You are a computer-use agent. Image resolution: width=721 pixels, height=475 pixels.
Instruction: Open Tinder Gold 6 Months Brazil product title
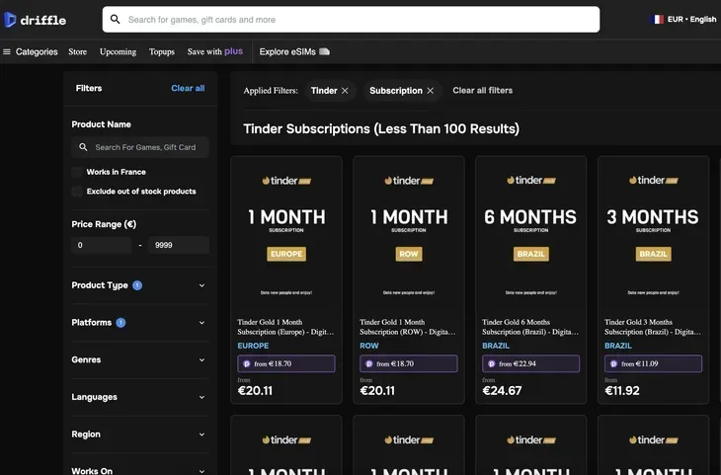(x=530, y=327)
